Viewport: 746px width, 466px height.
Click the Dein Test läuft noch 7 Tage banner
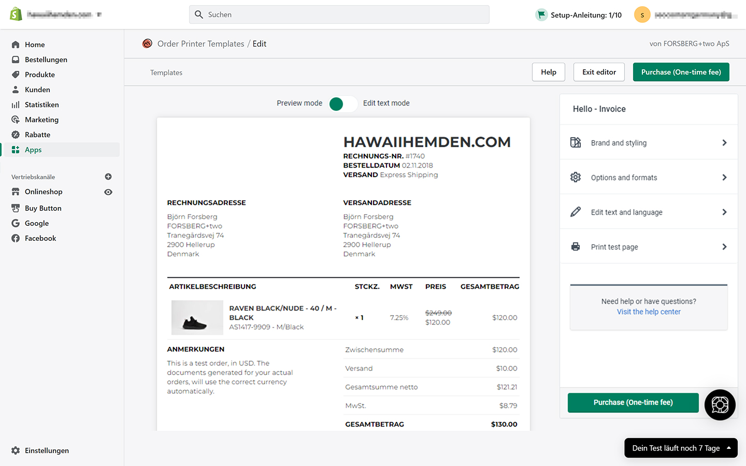681,448
